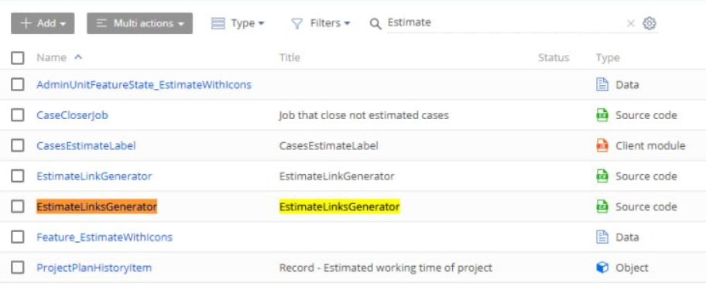The height and width of the screenshot is (290, 706).
Task: Open the Filters menu
Action: tap(320, 23)
